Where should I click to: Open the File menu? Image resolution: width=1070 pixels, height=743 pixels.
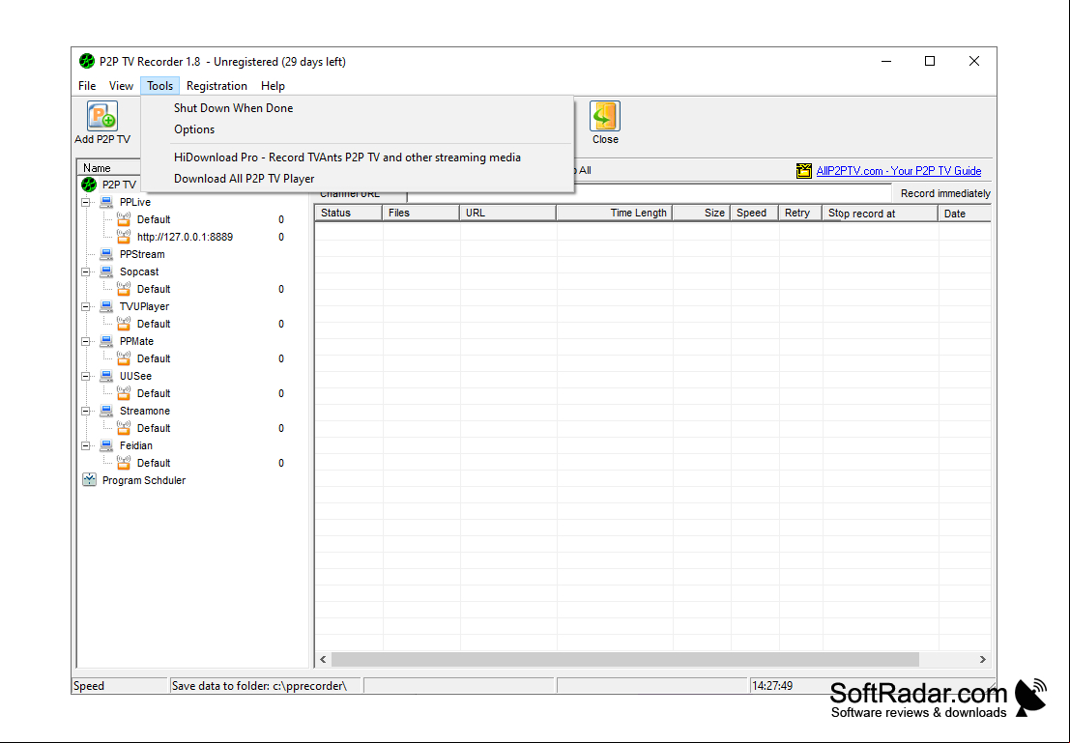point(87,86)
